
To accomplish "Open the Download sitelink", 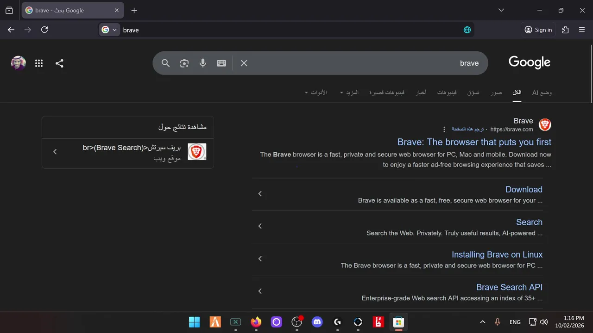I will [x=524, y=190].
